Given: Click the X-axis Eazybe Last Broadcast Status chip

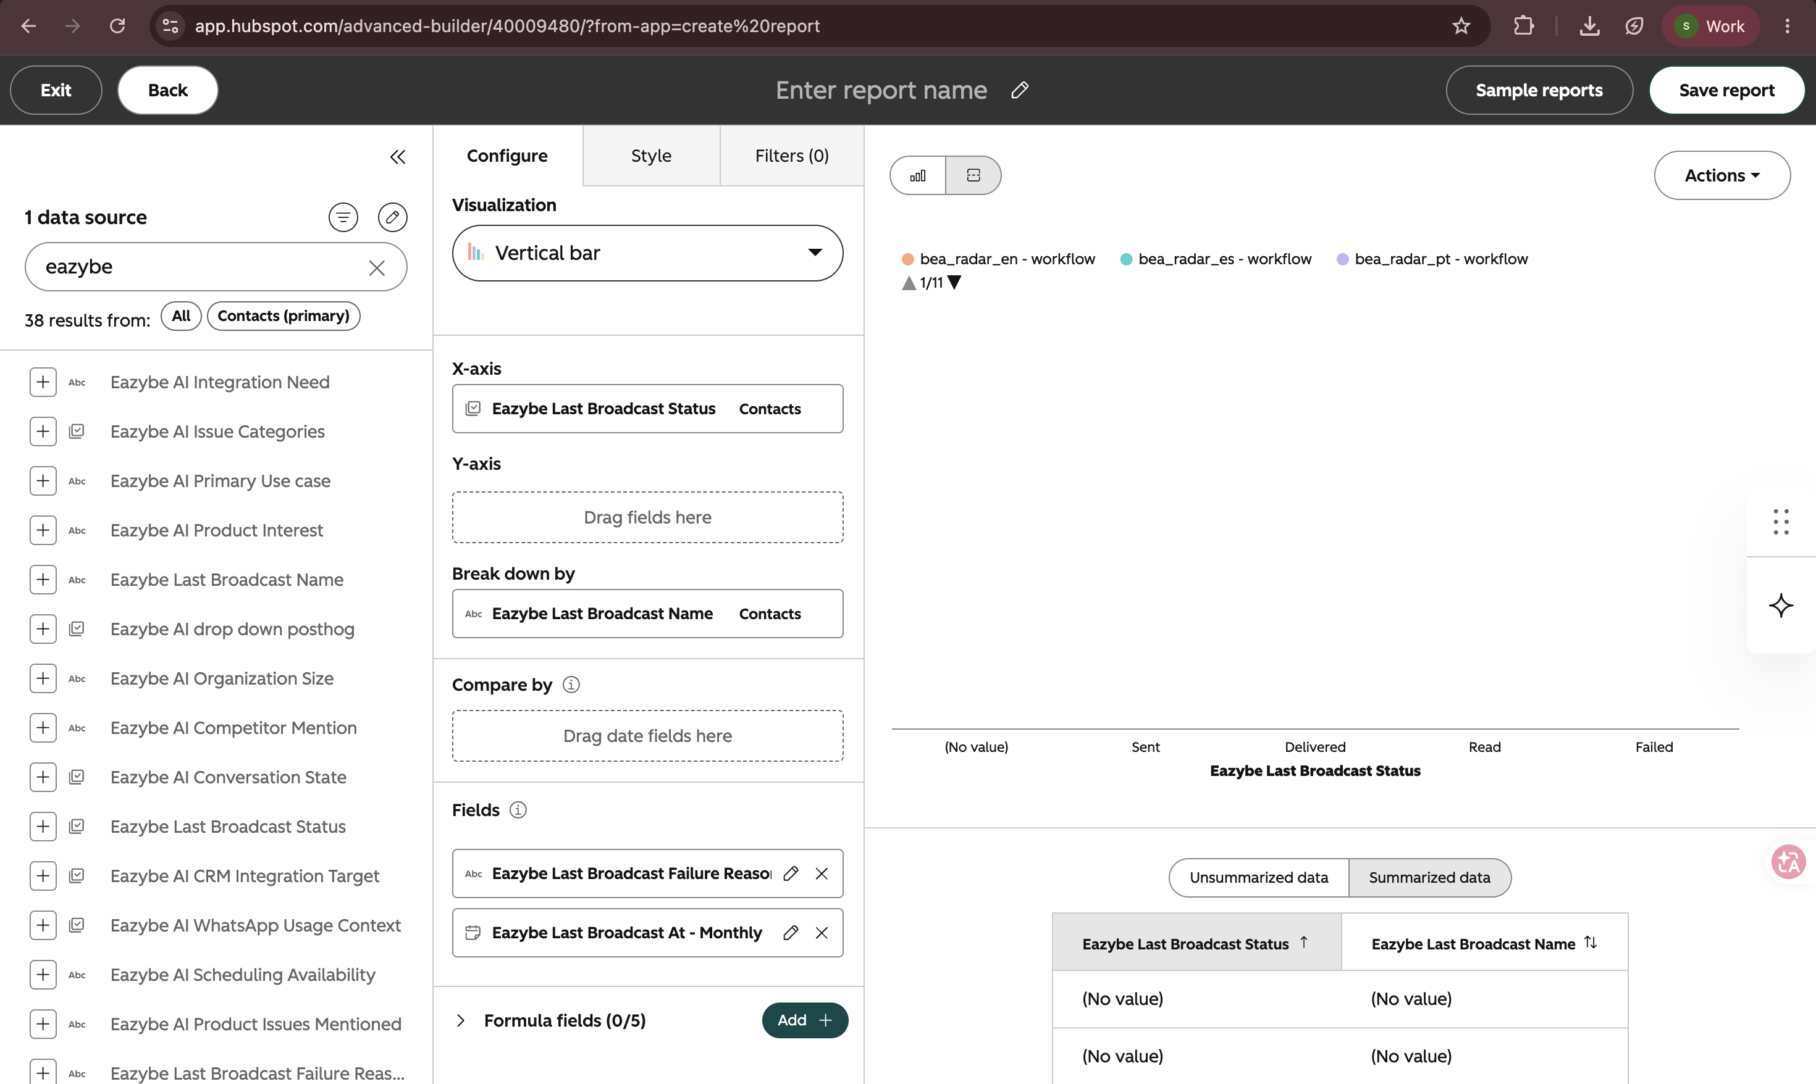Looking at the screenshot, I should point(647,409).
